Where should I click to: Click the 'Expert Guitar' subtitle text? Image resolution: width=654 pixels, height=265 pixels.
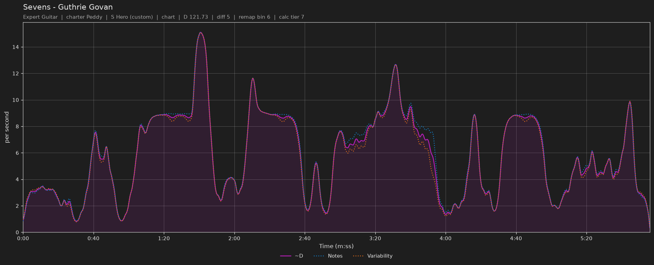click(40, 17)
